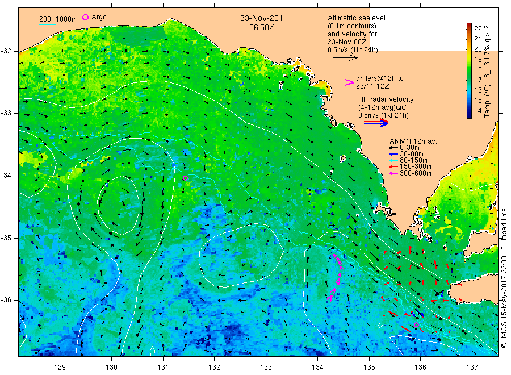Click the 135 longitude axis label

tap(369, 368)
